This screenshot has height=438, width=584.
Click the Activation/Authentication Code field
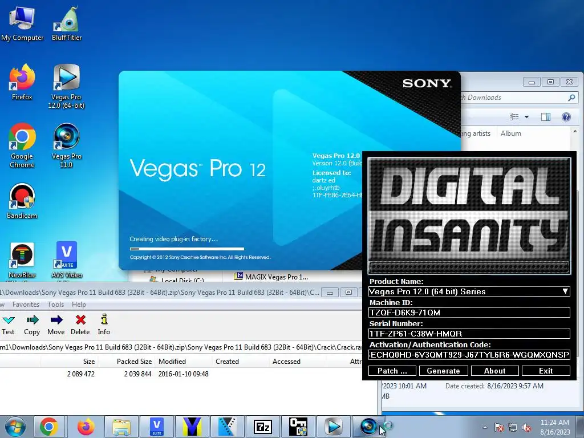(469, 355)
